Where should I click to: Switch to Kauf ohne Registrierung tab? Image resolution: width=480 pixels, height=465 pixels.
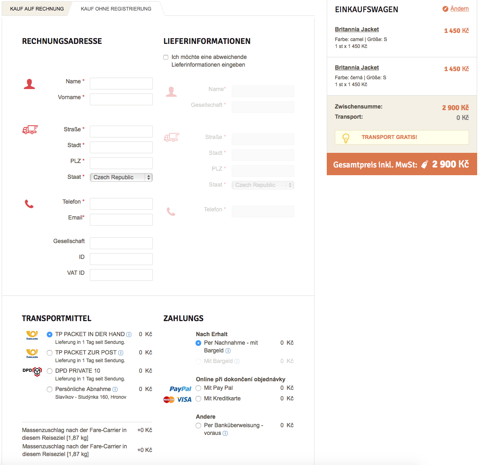116,9
